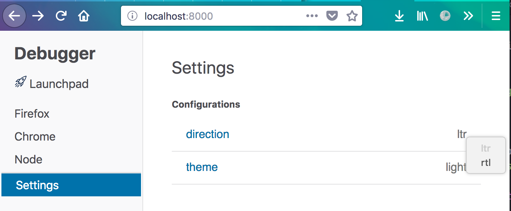Screen dimensions: 511x211
Task: Go to the browser home page
Action: [x=84, y=16]
